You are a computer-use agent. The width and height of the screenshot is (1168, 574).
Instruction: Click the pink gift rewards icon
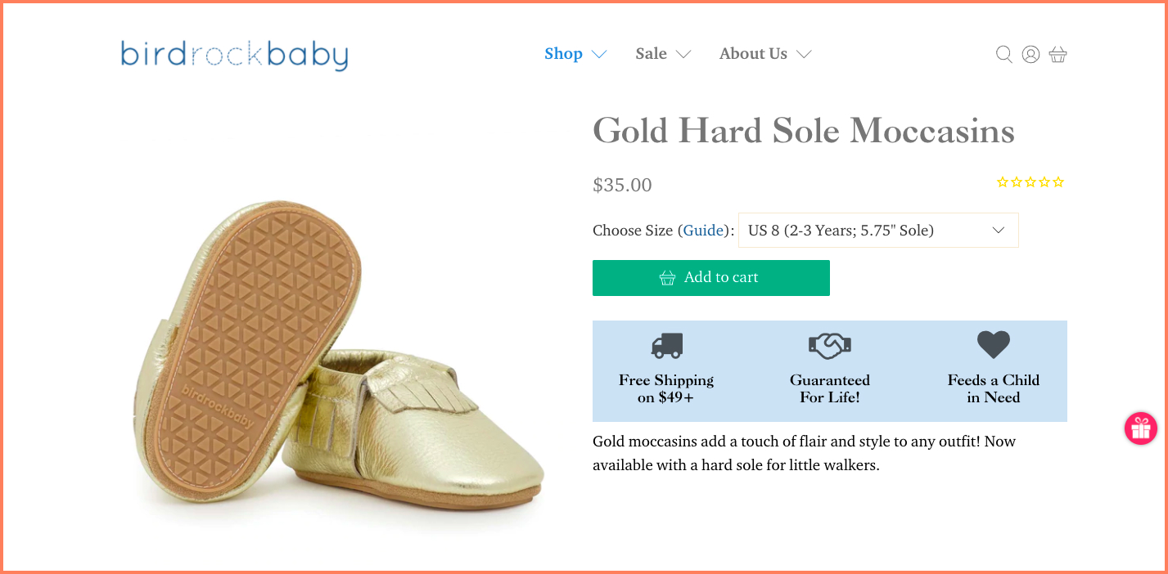(x=1140, y=428)
